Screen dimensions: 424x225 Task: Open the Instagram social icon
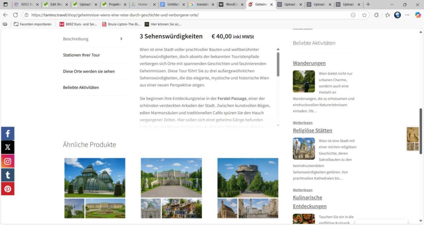(x=7, y=161)
